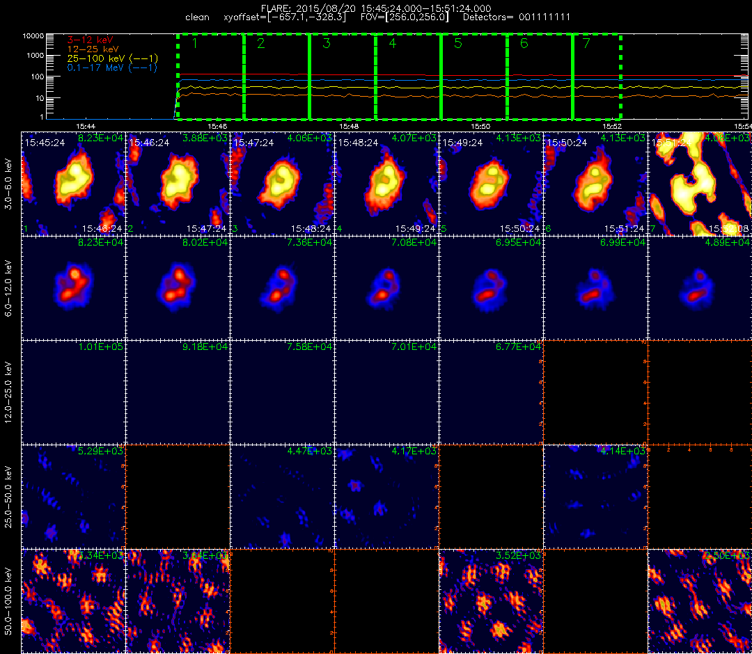Pick the 3.0-6.0 keV image labeled 4.07E+03
This screenshot has height=654, width=752.
point(386,184)
